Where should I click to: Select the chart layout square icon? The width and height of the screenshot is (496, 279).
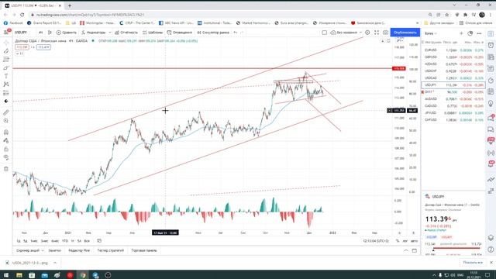click(324, 33)
